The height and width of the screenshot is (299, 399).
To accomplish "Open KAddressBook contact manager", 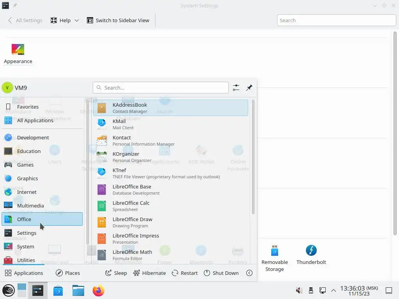I will 171,108.
